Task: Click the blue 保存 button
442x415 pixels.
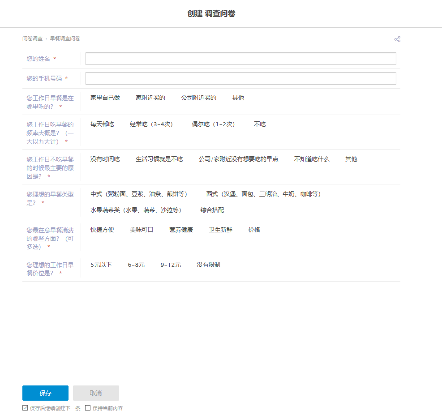Action: point(45,393)
